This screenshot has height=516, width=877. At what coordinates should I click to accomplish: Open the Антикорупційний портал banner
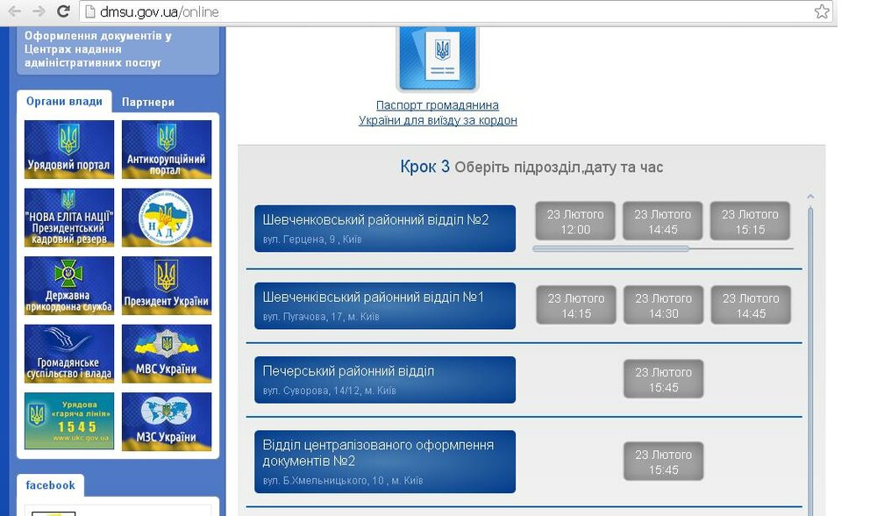click(x=167, y=149)
